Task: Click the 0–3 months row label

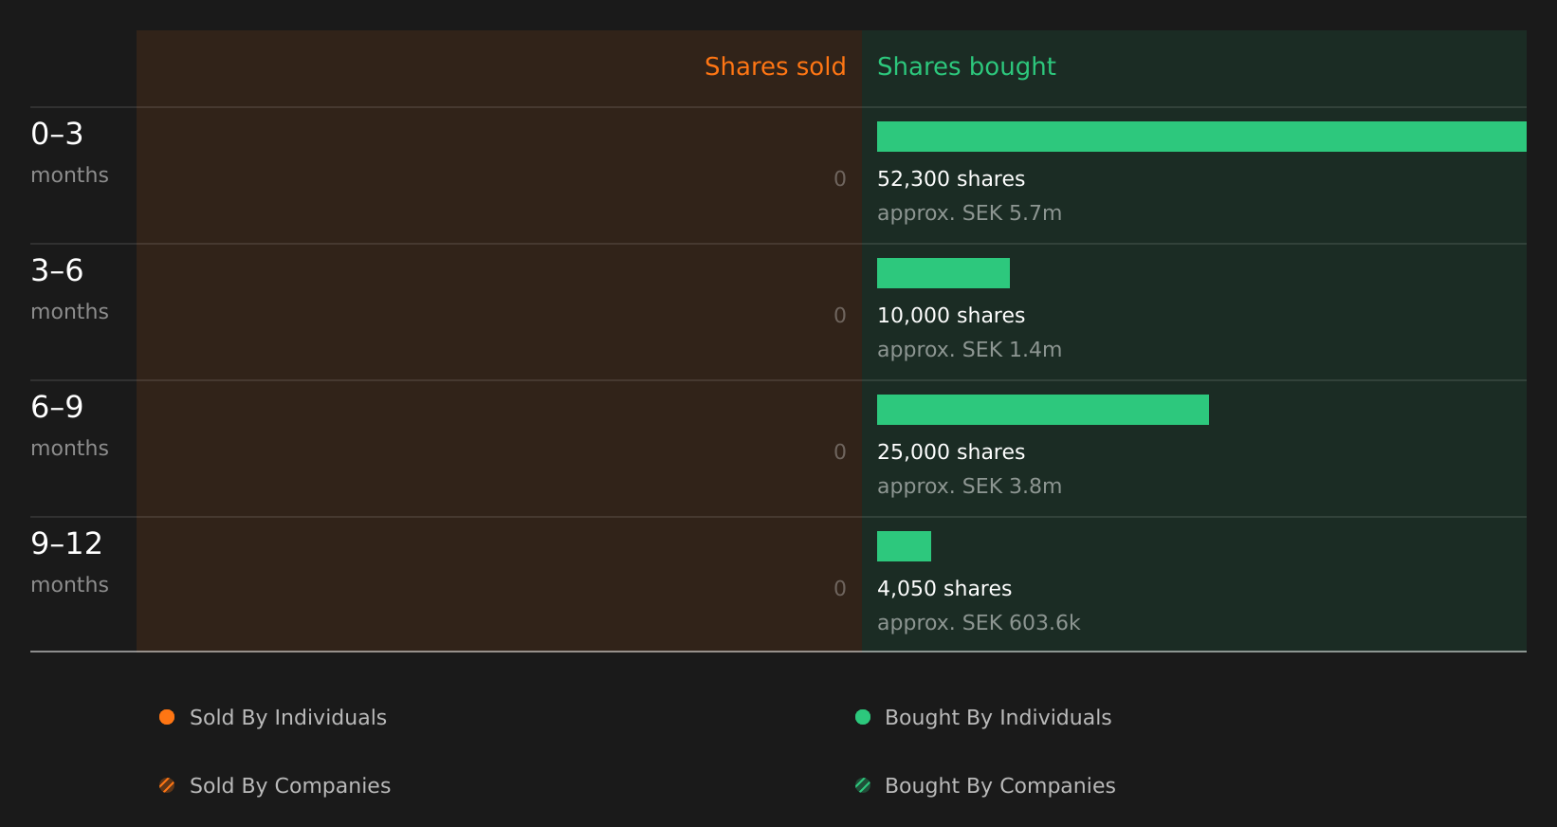Action: [x=69, y=153]
